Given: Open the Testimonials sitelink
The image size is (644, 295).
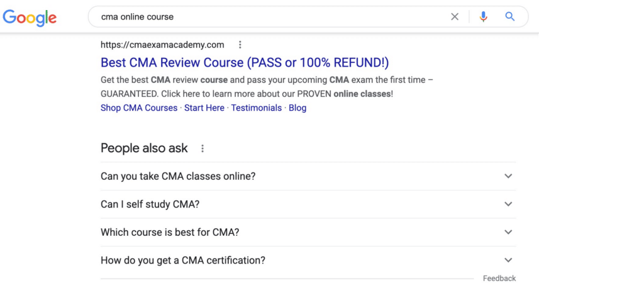Looking at the screenshot, I should click(257, 108).
